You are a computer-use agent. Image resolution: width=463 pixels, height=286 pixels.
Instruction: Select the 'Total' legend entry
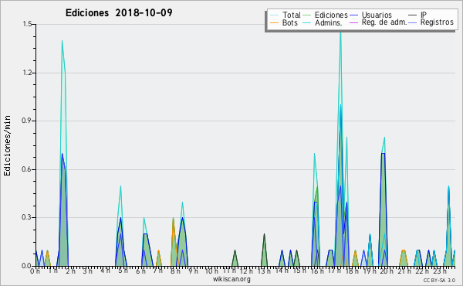292,15
